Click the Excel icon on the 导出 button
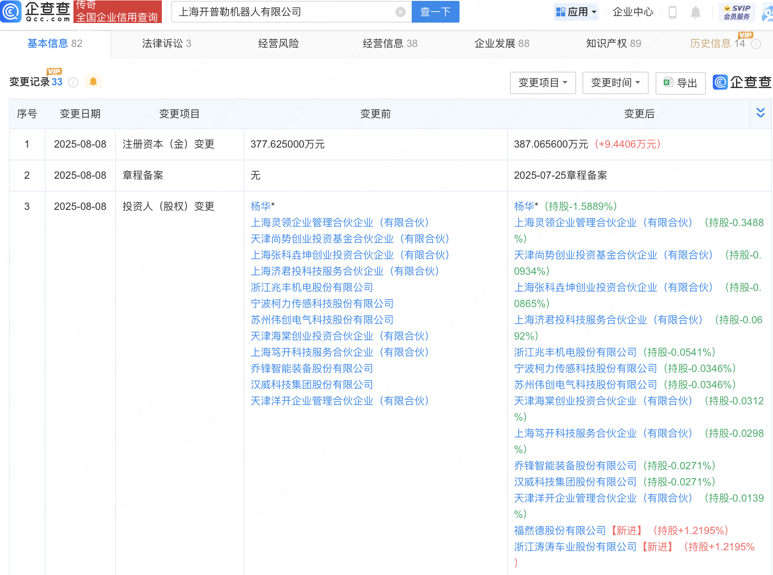This screenshot has width=773, height=575. pyautogui.click(x=668, y=82)
